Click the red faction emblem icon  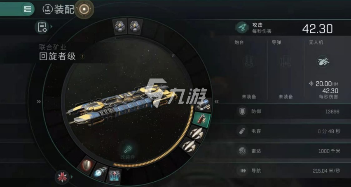pyautogui.click(x=62, y=177)
